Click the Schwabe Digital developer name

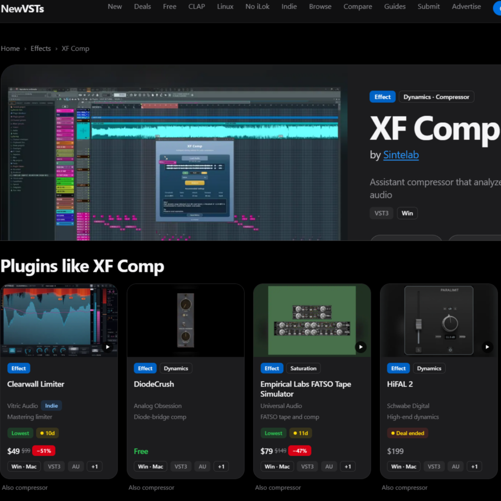coord(408,406)
